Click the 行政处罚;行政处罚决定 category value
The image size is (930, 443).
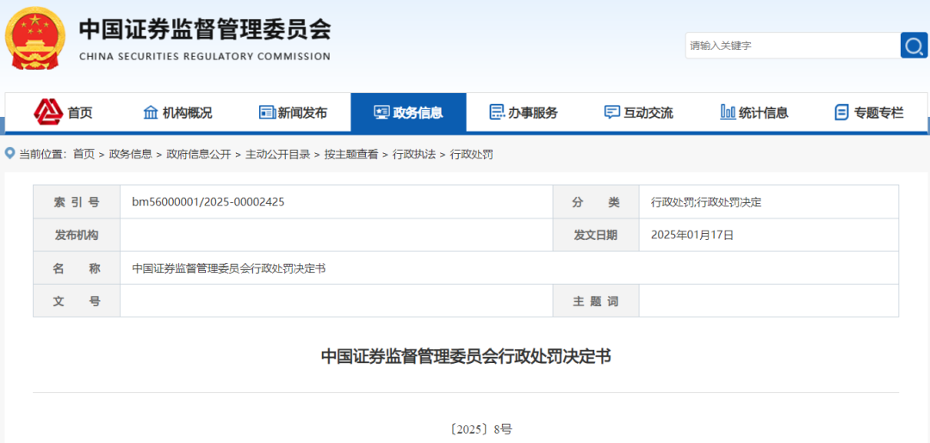coord(706,202)
